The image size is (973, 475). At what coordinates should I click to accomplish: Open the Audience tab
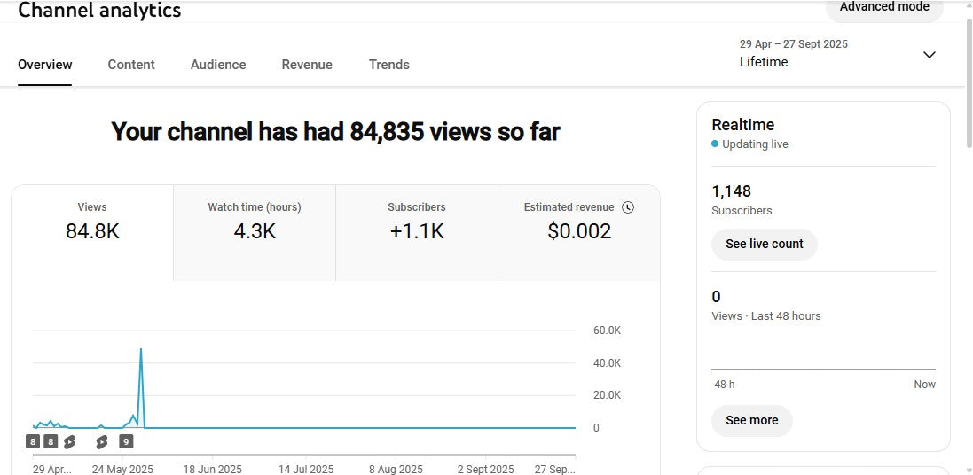(x=218, y=65)
